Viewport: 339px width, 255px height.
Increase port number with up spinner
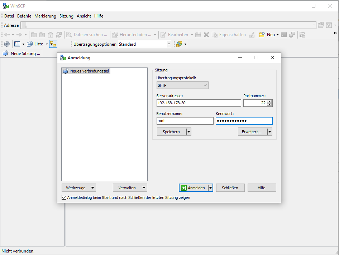coord(269,101)
